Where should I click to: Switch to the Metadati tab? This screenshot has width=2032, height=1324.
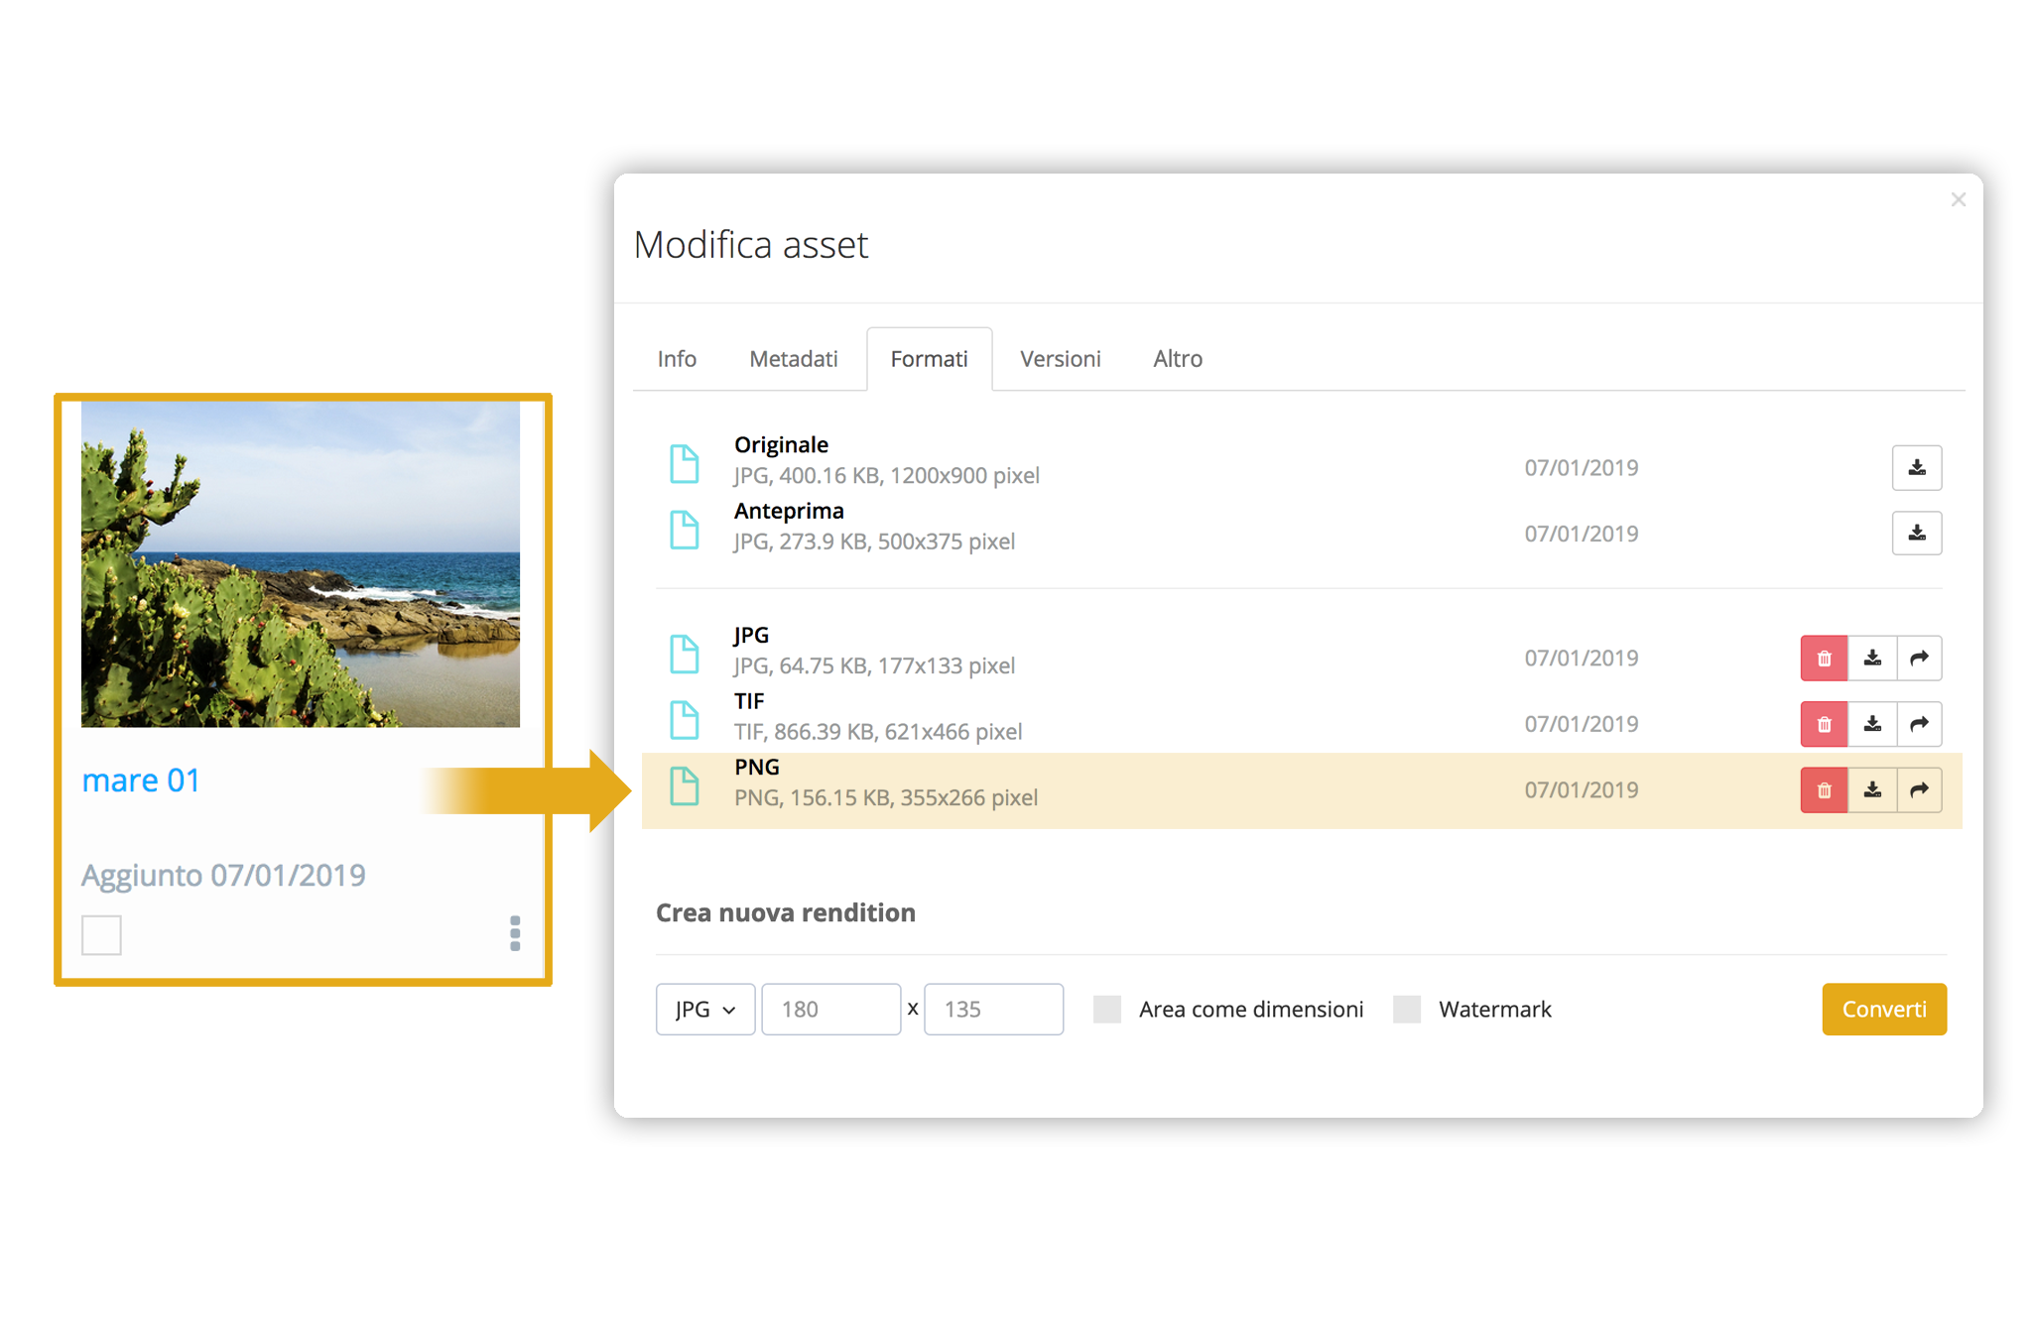(x=793, y=359)
